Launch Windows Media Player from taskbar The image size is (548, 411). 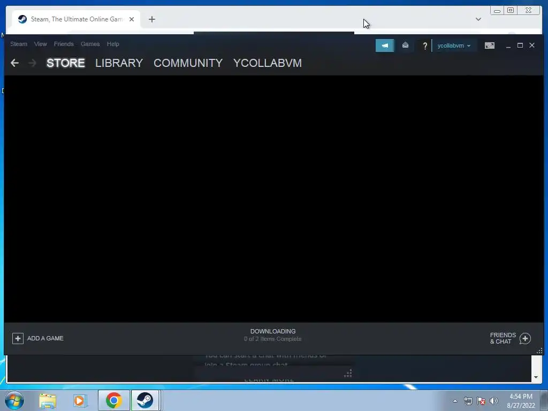coord(80,401)
